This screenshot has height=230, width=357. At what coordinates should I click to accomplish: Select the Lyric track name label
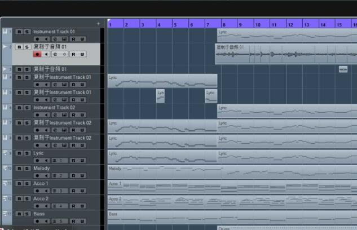click(38, 153)
